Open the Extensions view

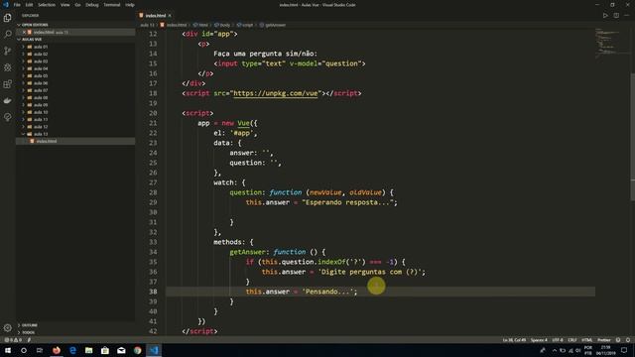[7, 83]
